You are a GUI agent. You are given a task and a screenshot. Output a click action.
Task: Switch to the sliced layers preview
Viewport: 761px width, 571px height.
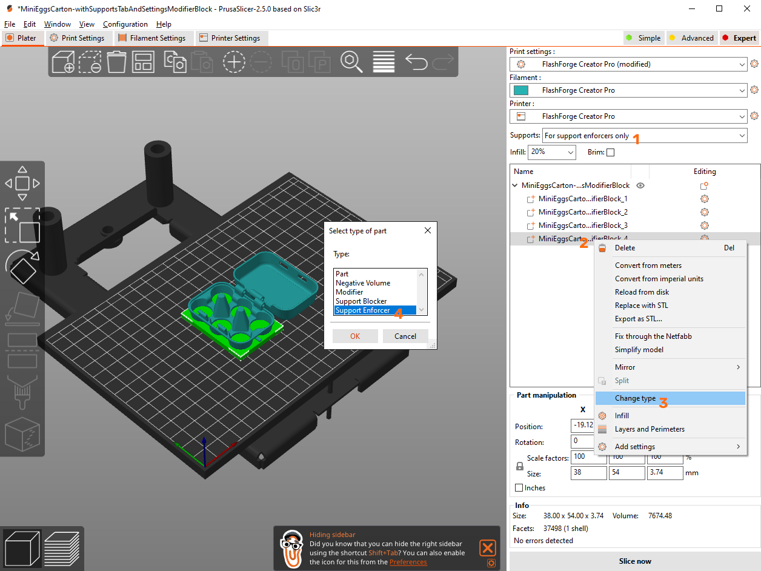point(62,548)
